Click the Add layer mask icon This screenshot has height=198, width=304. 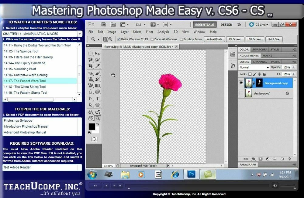click(261, 159)
